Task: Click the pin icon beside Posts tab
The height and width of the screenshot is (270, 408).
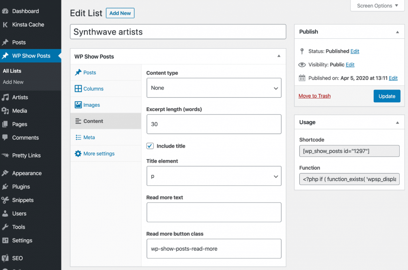Action: 78,72
